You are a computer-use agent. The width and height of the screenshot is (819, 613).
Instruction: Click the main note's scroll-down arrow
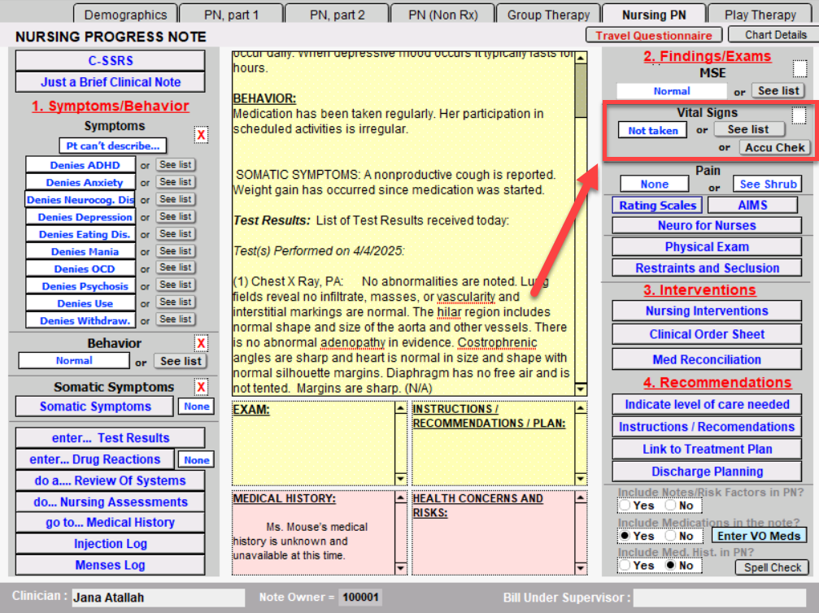(x=580, y=389)
